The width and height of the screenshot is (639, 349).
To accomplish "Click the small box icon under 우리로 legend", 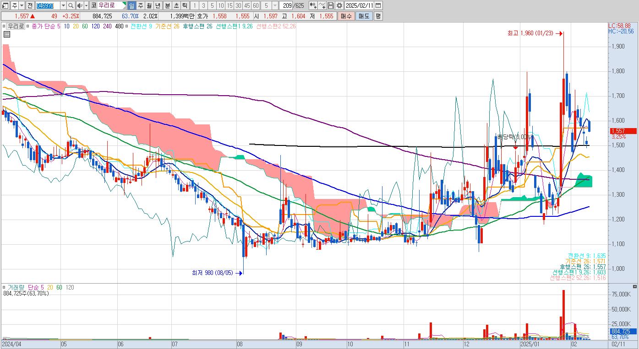I will (6, 34).
